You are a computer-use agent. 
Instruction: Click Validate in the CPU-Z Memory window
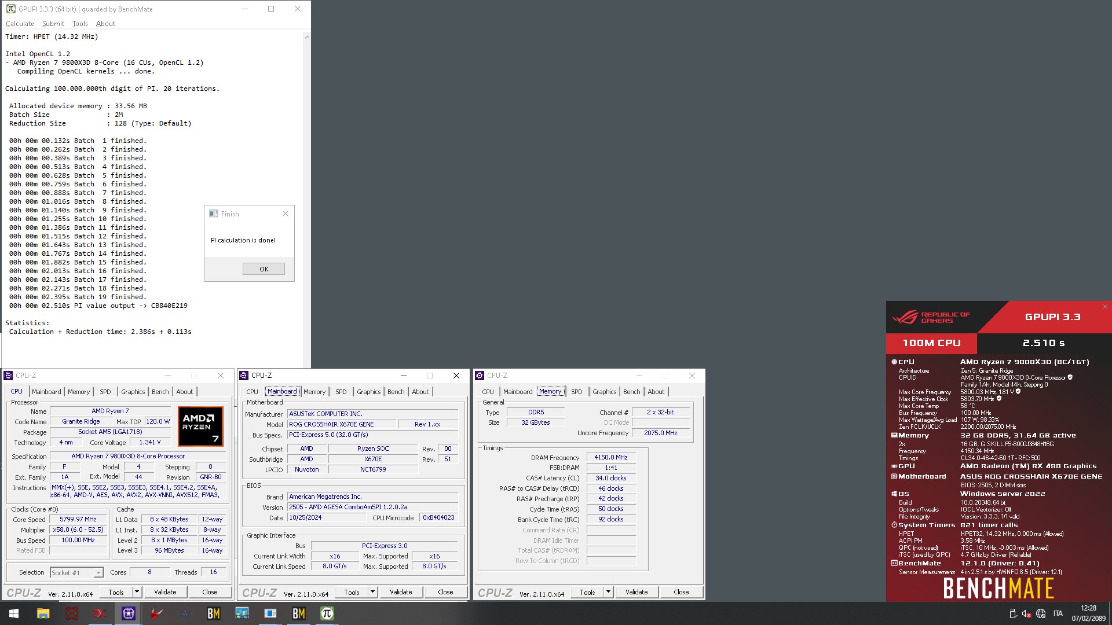coord(637,592)
